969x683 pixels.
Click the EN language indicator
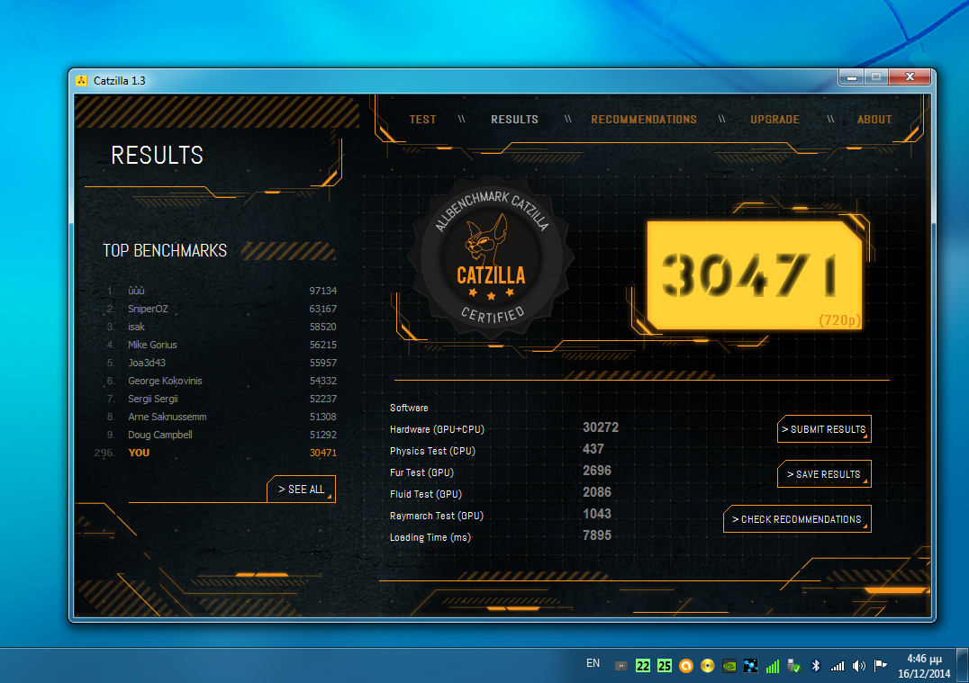593,663
